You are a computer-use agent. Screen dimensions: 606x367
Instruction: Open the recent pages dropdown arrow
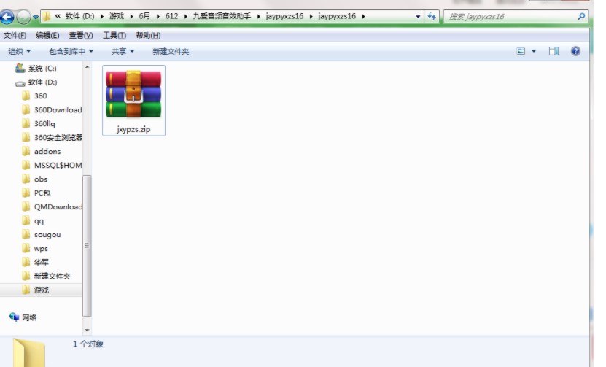tap(36, 17)
